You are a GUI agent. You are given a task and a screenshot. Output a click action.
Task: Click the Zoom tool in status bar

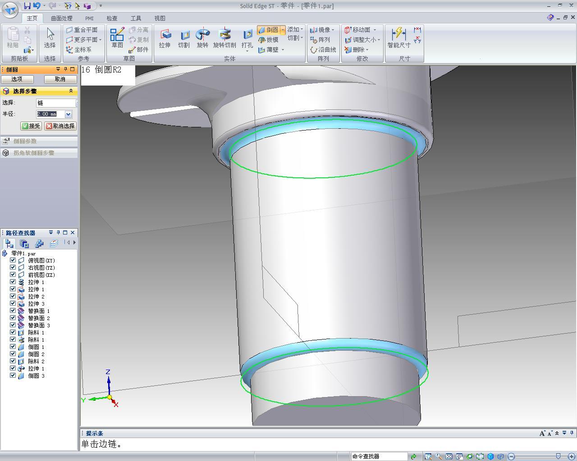click(x=438, y=456)
